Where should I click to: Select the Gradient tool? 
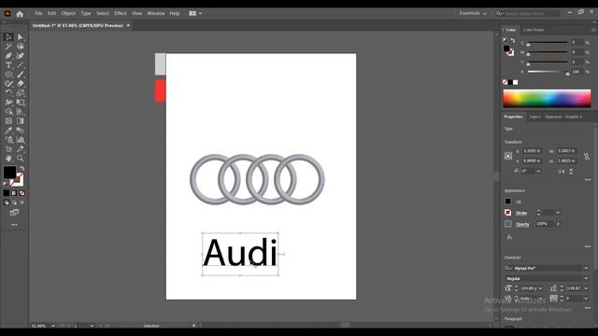point(21,121)
